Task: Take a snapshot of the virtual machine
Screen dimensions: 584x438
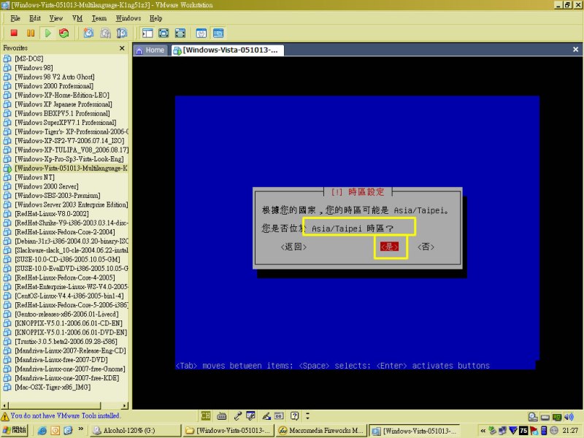Action: (88, 33)
